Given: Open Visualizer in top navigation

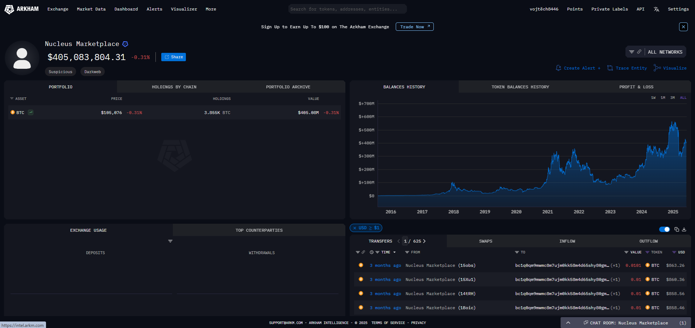Looking at the screenshot, I should 184,9.
